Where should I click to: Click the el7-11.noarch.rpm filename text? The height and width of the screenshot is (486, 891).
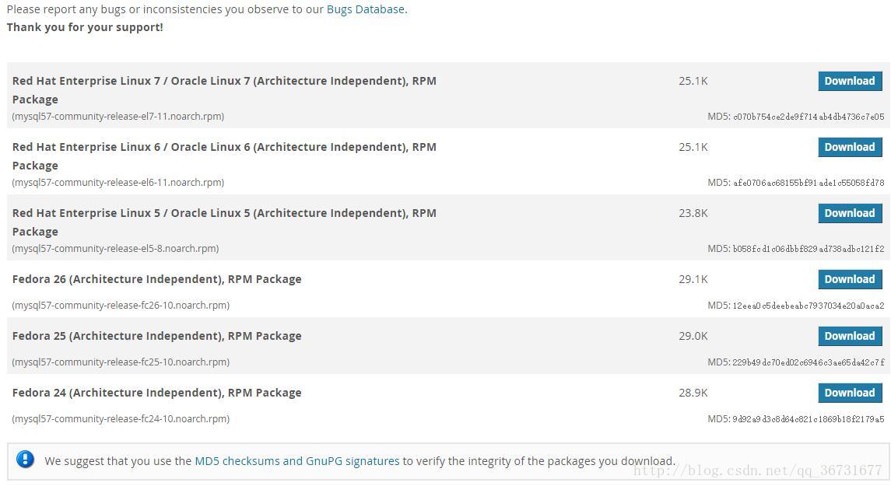(118, 117)
